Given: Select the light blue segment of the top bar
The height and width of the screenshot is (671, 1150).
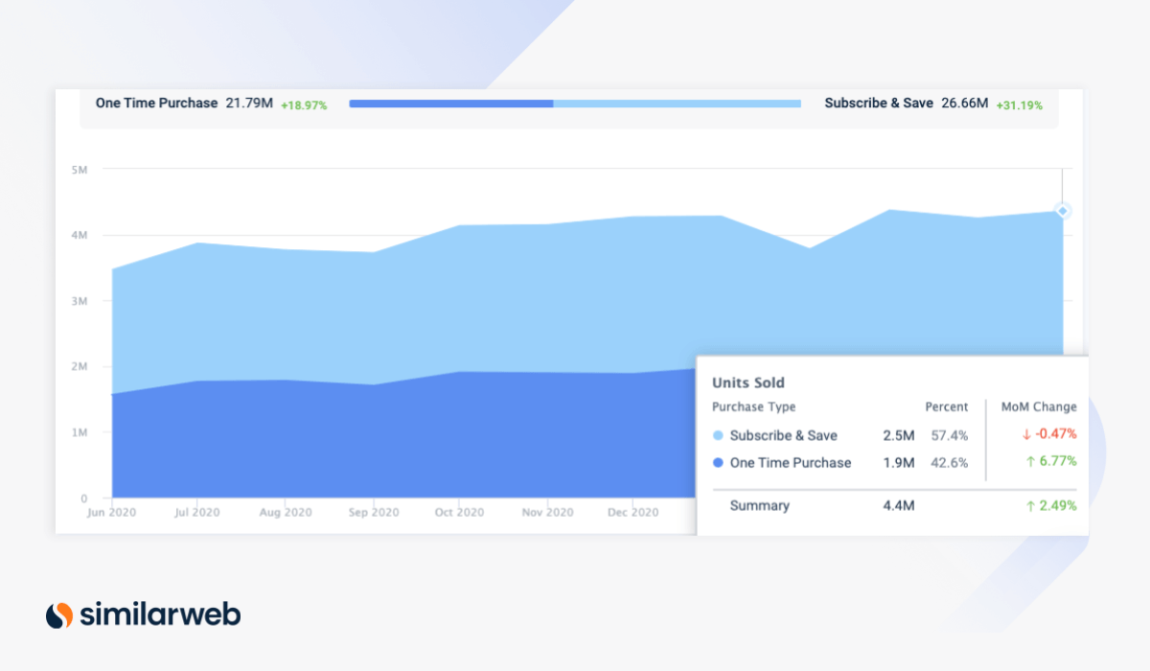Looking at the screenshot, I should [x=677, y=104].
